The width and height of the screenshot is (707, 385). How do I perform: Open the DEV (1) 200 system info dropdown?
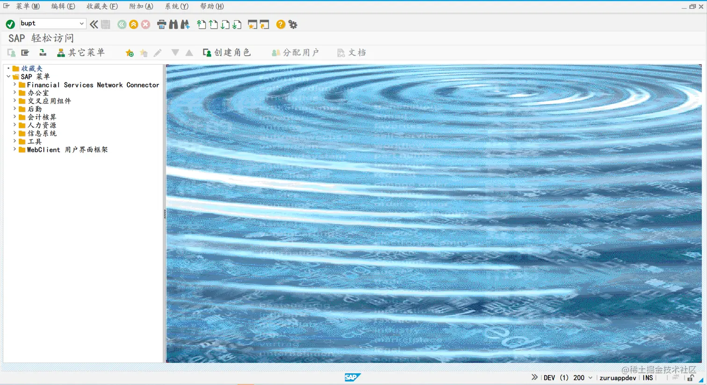pyautogui.click(x=590, y=378)
